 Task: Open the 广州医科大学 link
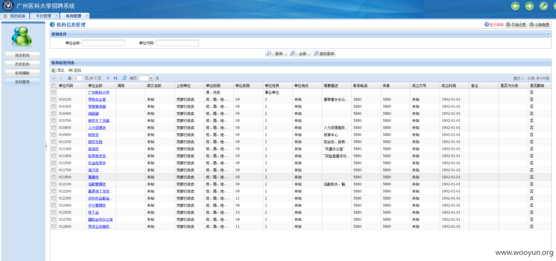[x=99, y=92]
